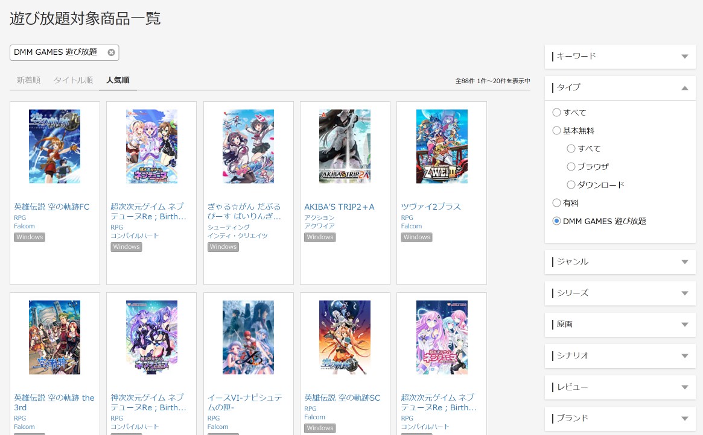Open AKIBA'S TRIP2+A cover image
703x435 pixels.
click(345, 146)
